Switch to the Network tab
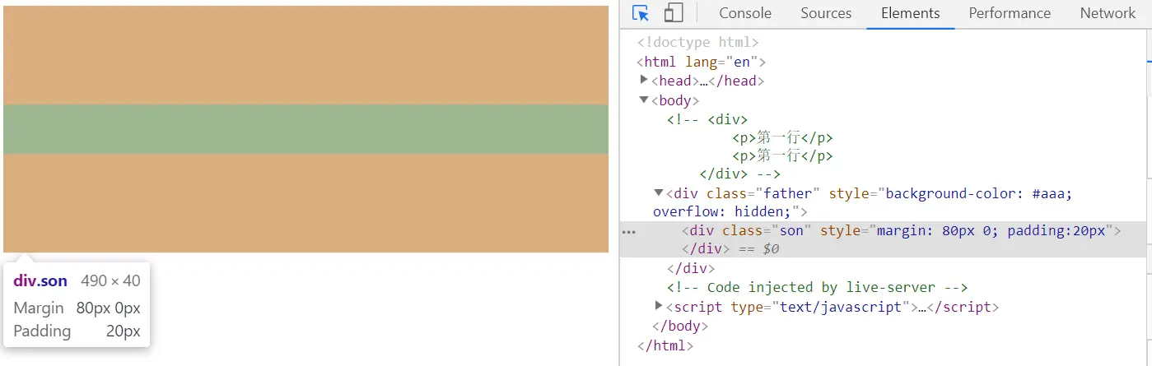1152x366 pixels. (x=1108, y=13)
